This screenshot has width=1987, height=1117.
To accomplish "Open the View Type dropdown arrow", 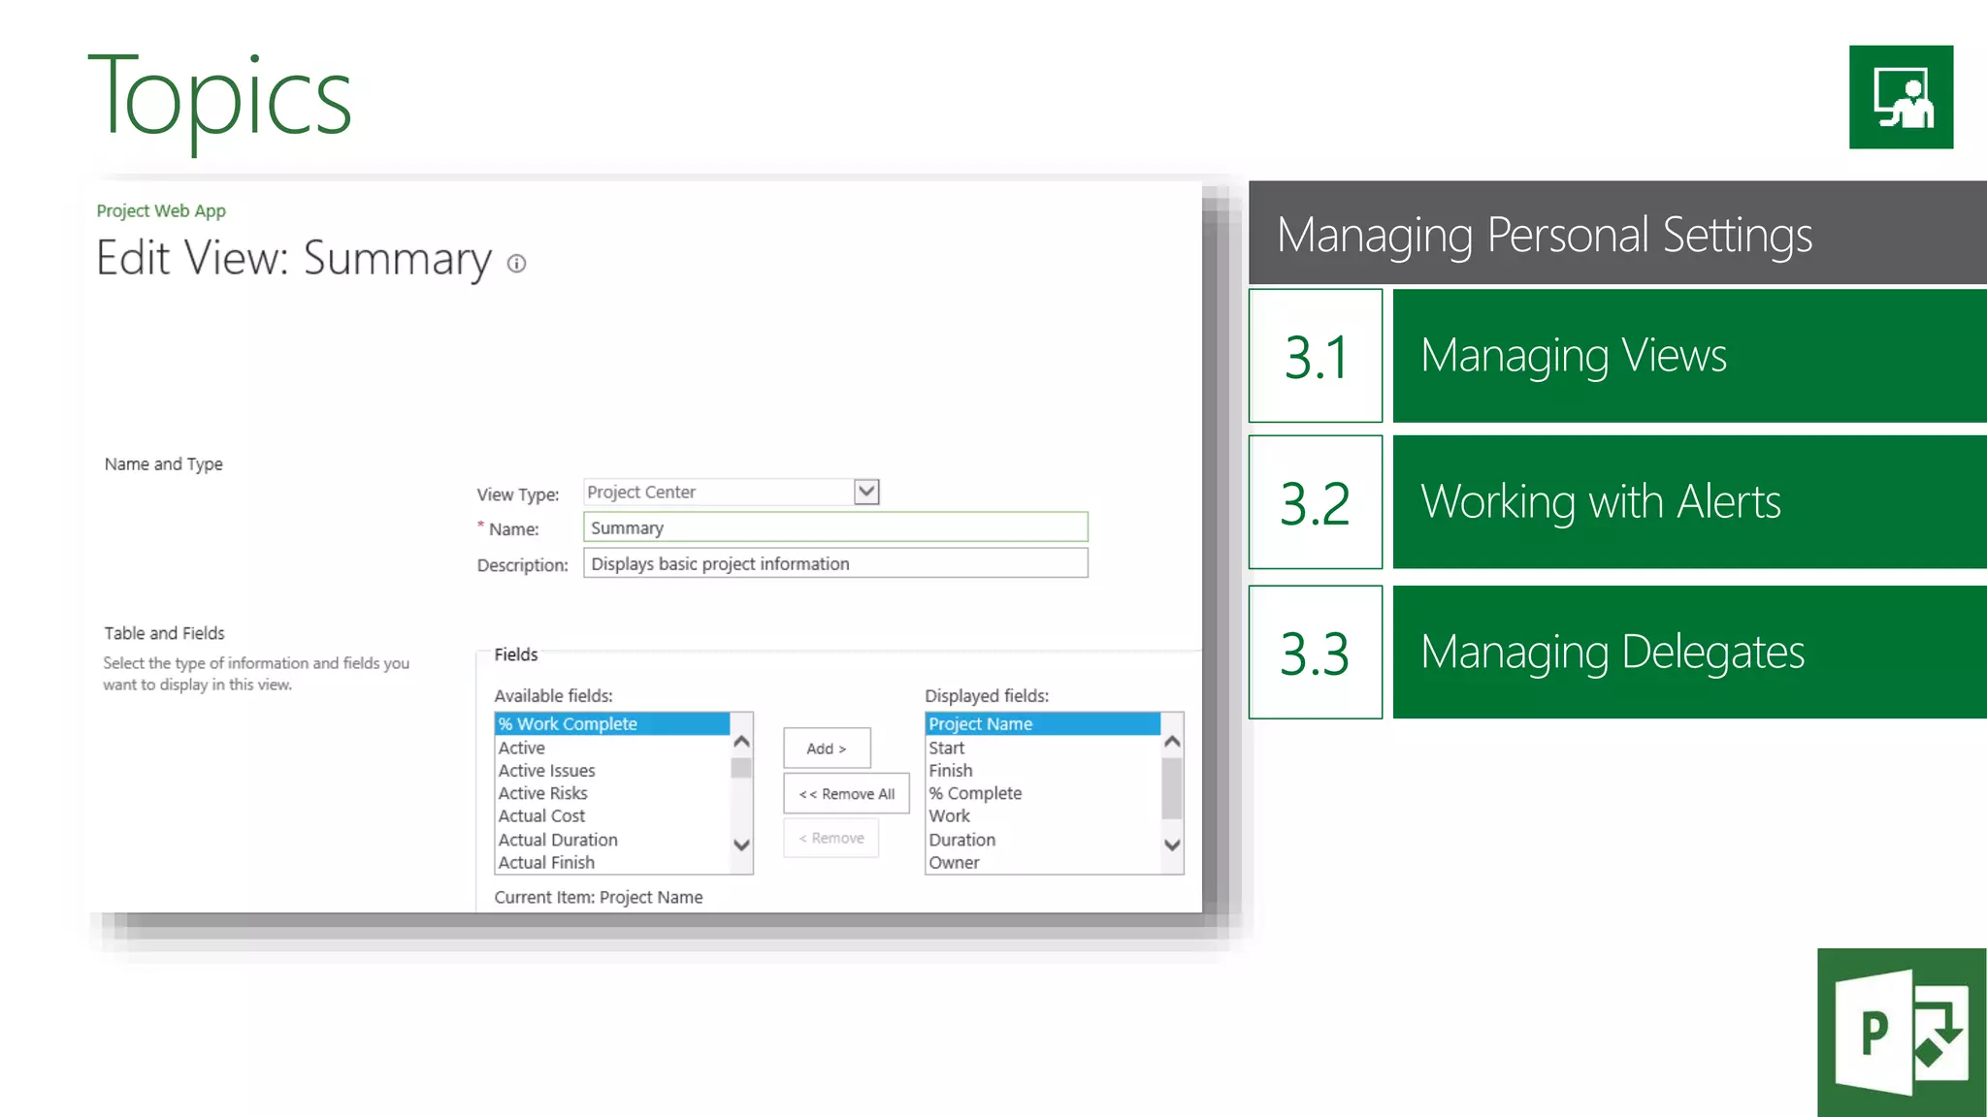I will 866,492.
